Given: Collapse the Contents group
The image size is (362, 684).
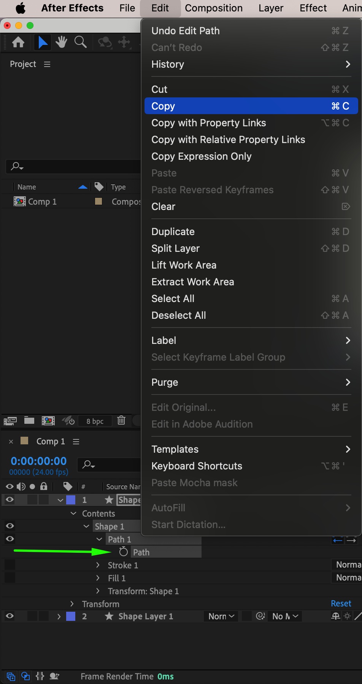Looking at the screenshot, I should [73, 514].
